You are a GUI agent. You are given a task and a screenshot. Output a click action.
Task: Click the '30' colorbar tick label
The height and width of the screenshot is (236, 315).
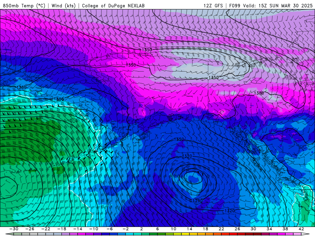click(253, 229)
